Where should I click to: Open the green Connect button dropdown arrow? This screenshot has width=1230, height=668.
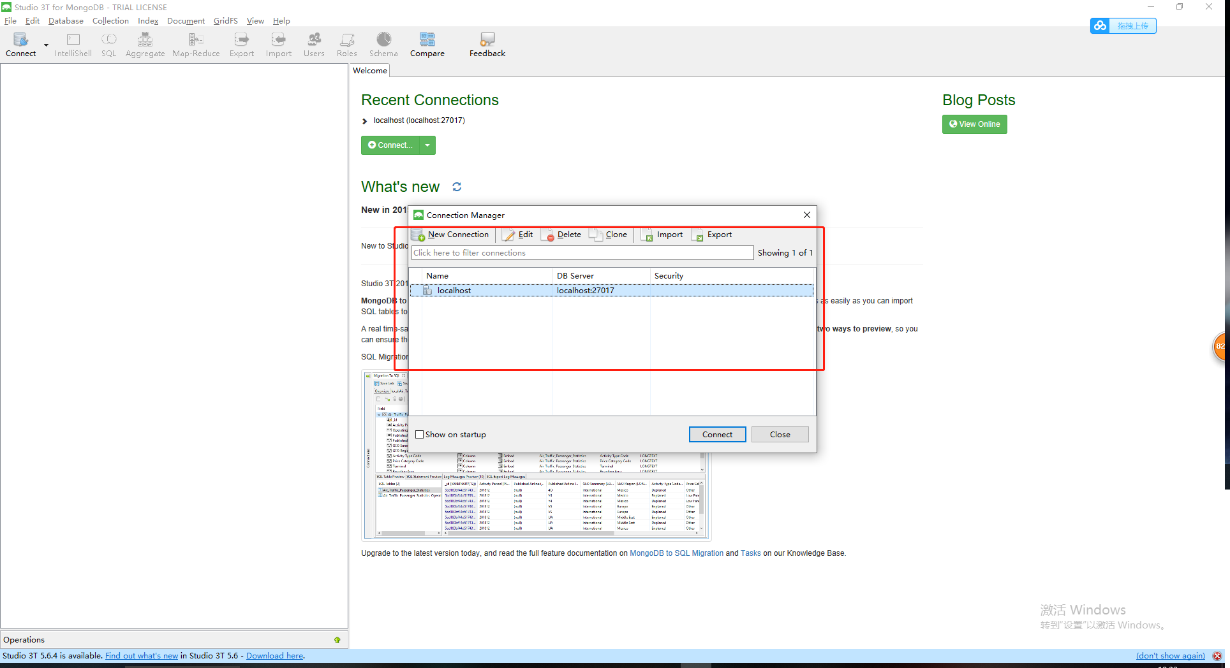click(427, 145)
